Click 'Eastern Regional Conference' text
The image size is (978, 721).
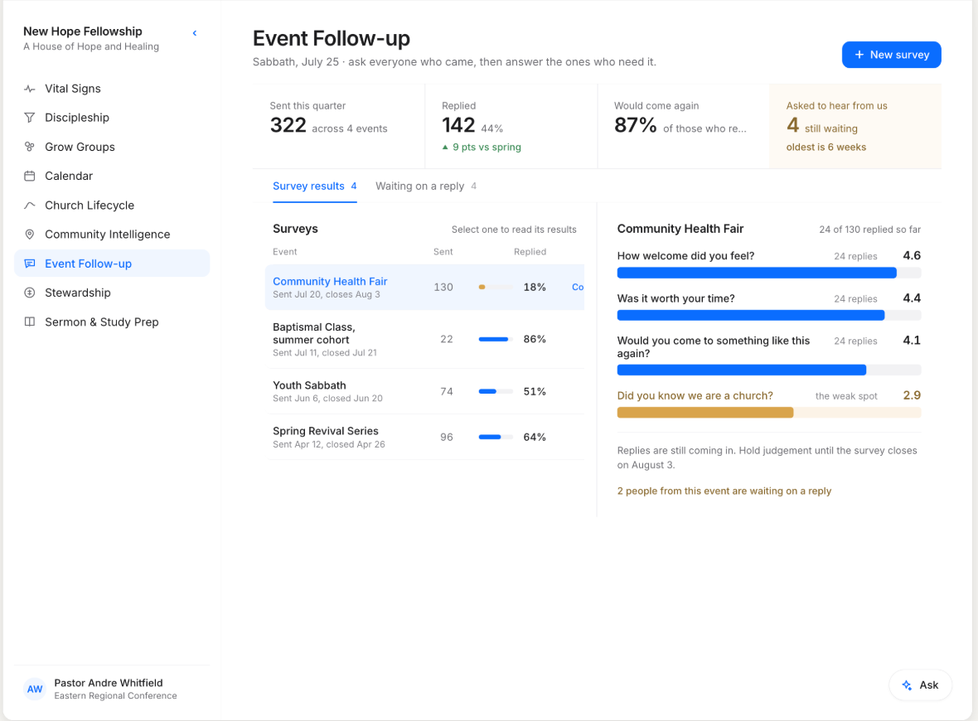point(115,696)
